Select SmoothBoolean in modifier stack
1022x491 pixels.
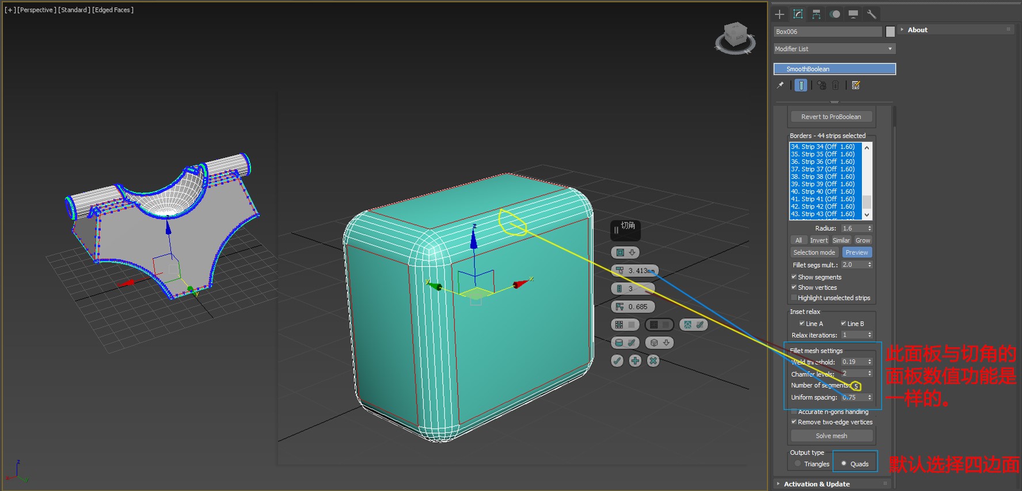point(834,69)
